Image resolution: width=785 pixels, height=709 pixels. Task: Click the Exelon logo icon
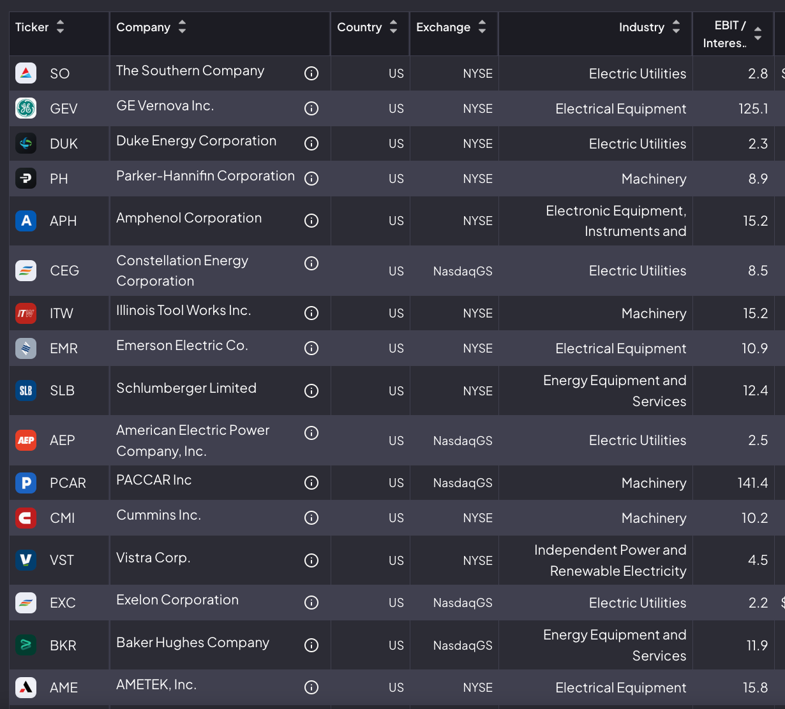click(x=26, y=603)
